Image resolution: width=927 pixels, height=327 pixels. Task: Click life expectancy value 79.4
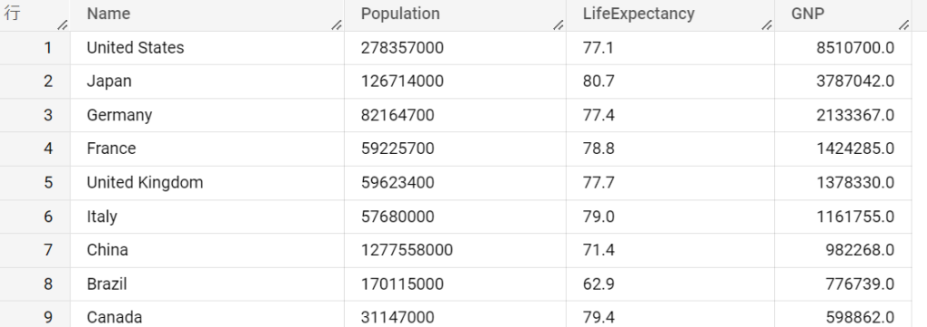click(598, 318)
